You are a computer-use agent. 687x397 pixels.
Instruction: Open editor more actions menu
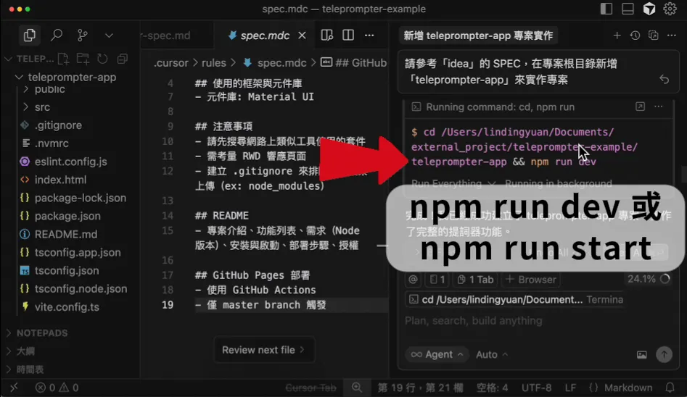[369, 35]
